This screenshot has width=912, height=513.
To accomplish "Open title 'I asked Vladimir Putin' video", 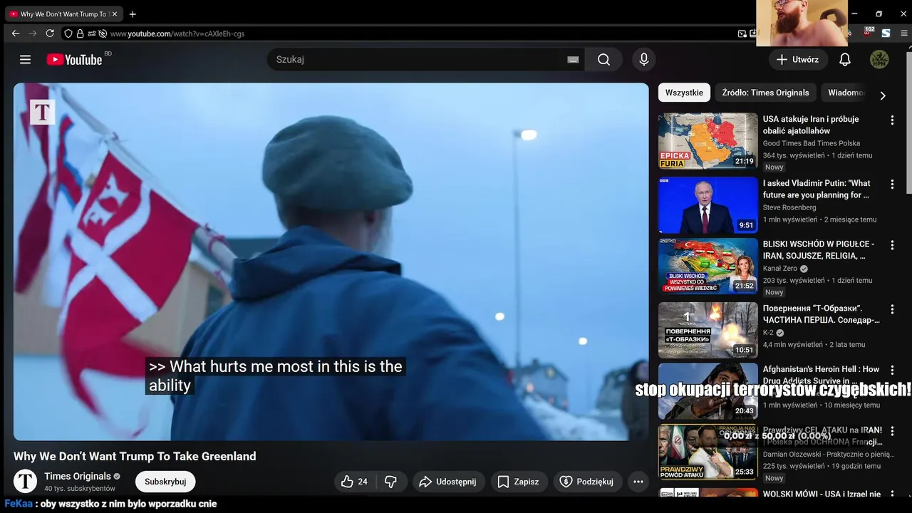I will (817, 189).
